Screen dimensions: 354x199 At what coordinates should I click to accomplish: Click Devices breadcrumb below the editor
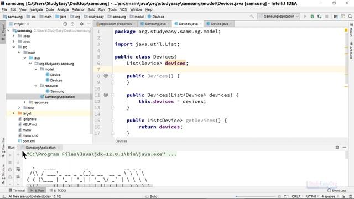tap(121, 141)
